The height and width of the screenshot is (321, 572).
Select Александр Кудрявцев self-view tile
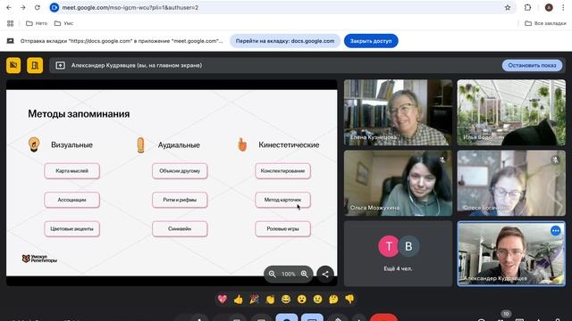point(511,253)
